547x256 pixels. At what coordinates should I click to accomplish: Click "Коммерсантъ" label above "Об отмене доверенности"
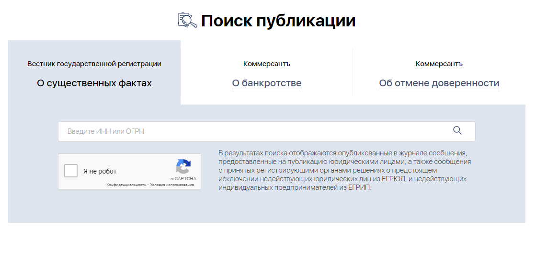pos(439,64)
